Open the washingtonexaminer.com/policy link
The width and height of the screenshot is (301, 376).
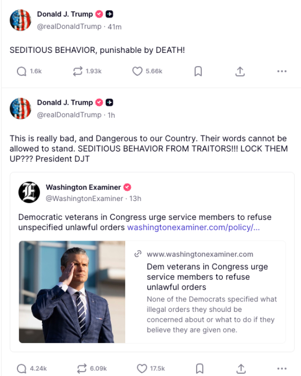(193, 227)
